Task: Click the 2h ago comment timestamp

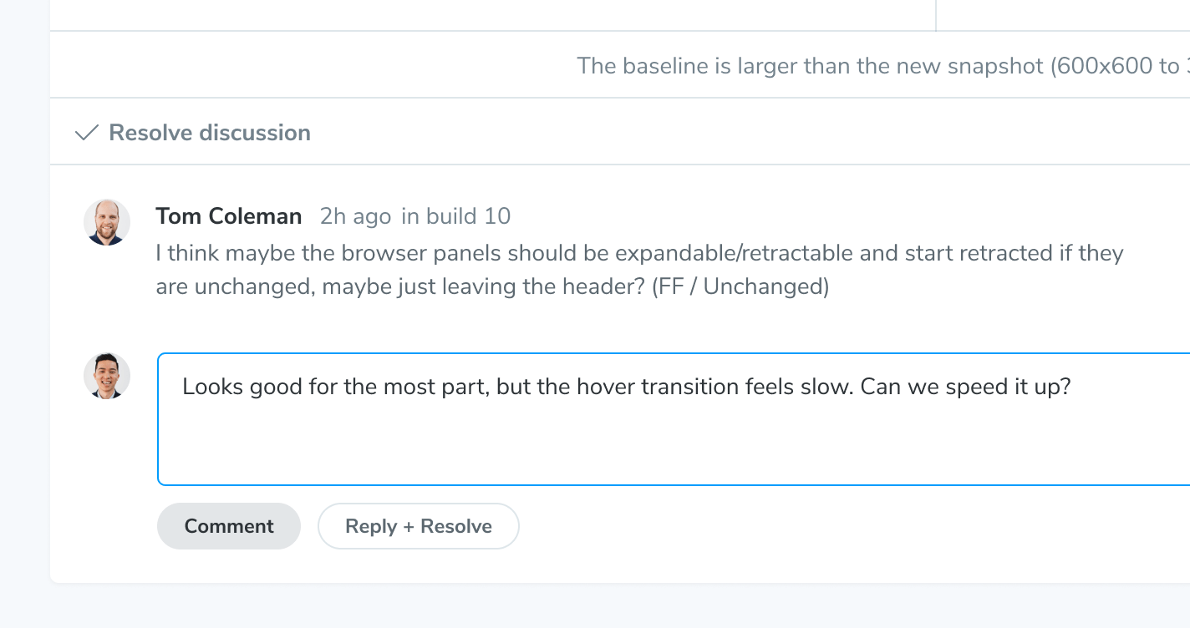Action: [x=355, y=216]
